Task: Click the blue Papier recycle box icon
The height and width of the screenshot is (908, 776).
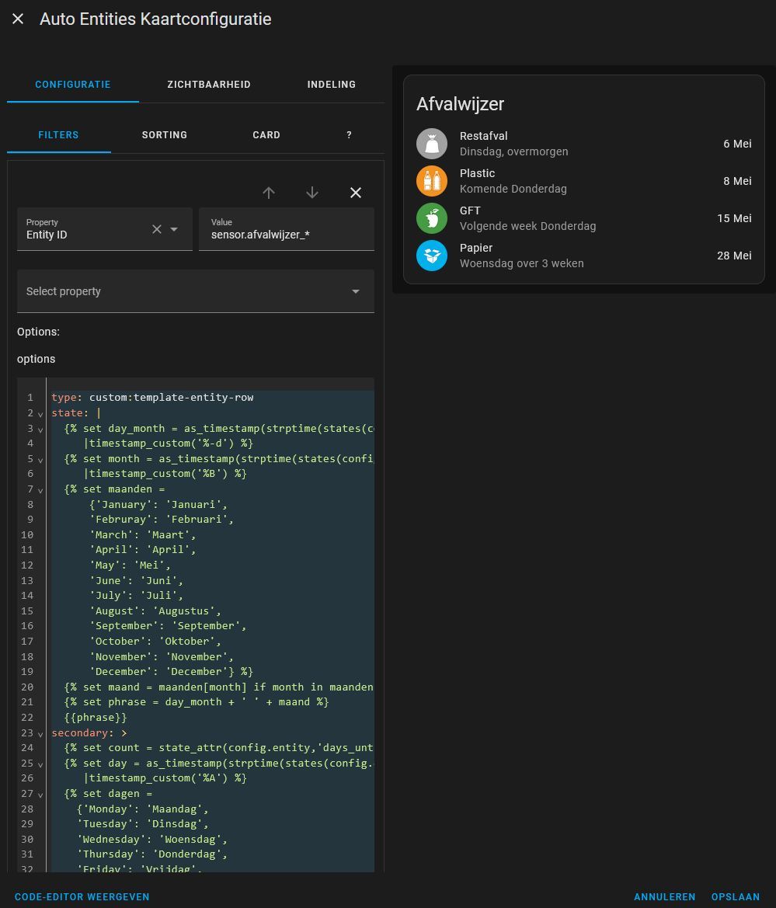Action: 432,256
